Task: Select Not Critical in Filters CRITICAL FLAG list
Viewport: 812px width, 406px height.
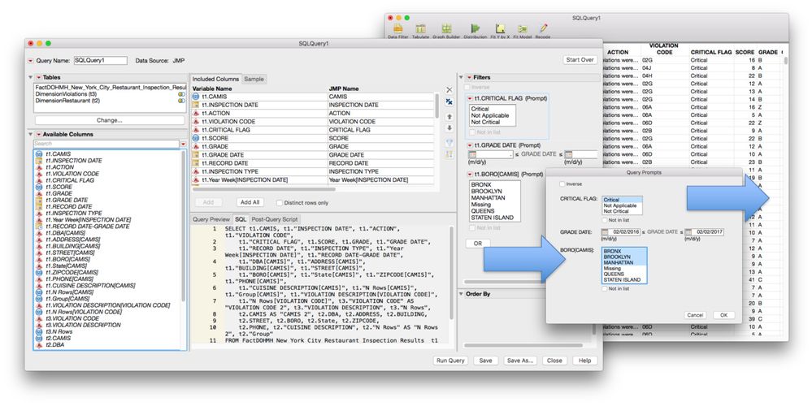Action: click(x=485, y=122)
